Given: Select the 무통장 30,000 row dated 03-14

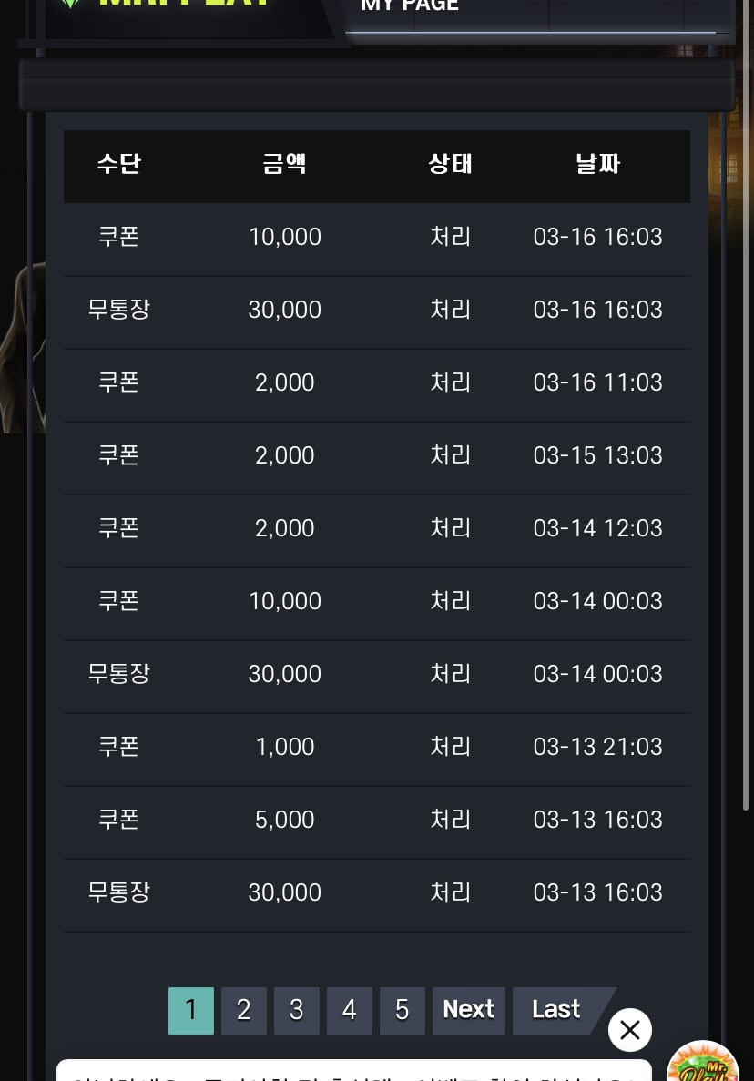Looking at the screenshot, I should pos(377,674).
